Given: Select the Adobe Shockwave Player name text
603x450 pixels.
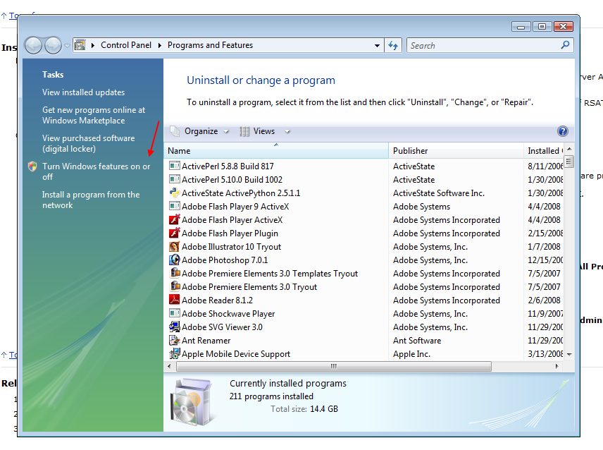Looking at the screenshot, I should coord(228,313).
